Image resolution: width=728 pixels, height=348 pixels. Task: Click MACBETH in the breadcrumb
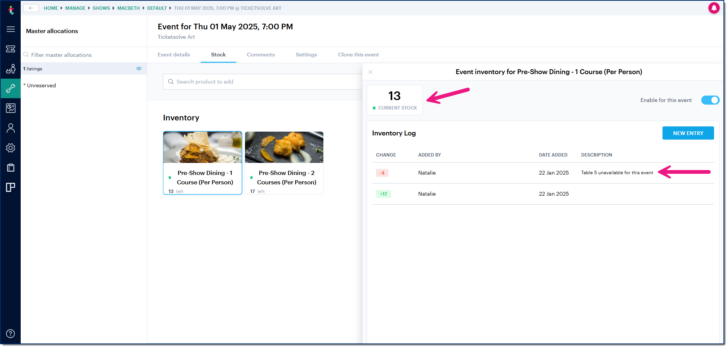(x=128, y=8)
